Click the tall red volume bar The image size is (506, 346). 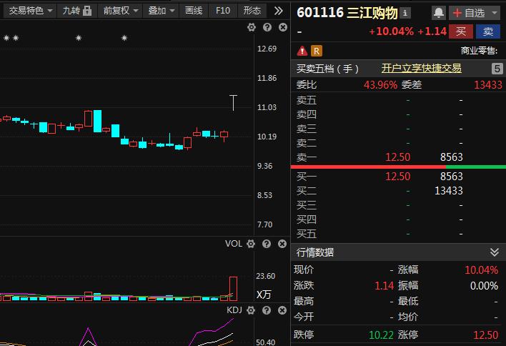(233, 289)
